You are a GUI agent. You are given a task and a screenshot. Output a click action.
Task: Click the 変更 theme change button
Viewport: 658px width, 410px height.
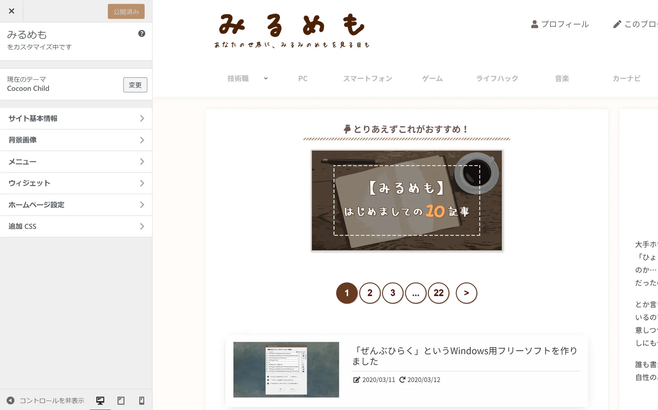pyautogui.click(x=135, y=85)
